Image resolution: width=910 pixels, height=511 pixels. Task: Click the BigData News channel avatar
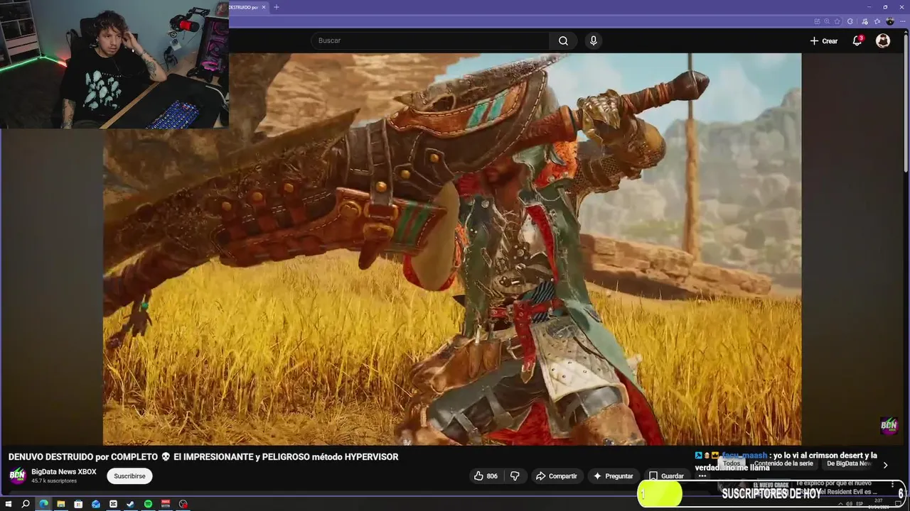(17, 476)
